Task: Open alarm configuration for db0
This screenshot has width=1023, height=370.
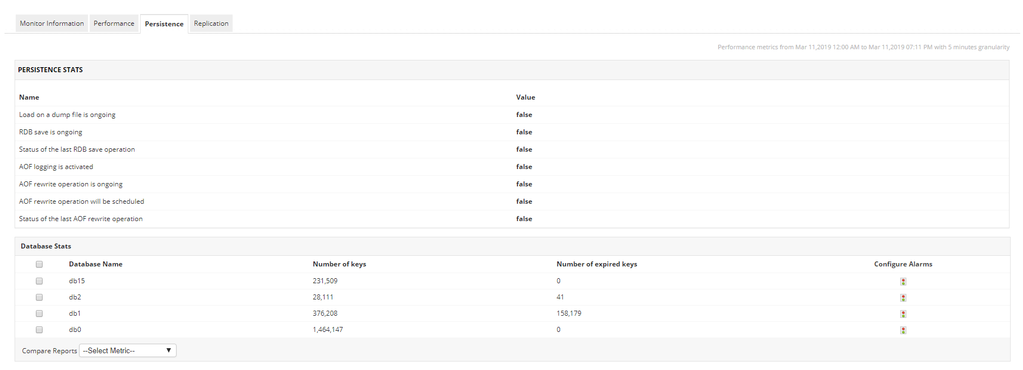Action: point(903,330)
